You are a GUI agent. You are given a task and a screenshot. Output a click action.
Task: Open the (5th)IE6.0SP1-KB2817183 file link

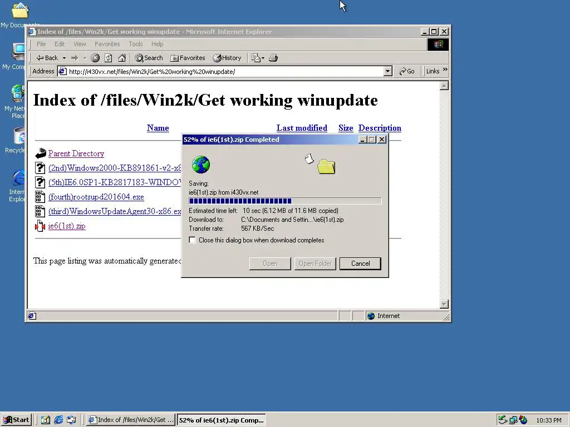[x=115, y=182]
